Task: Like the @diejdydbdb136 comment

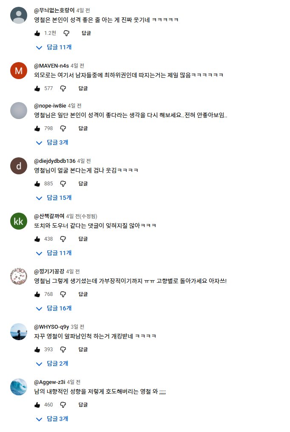Action: tap(37, 184)
